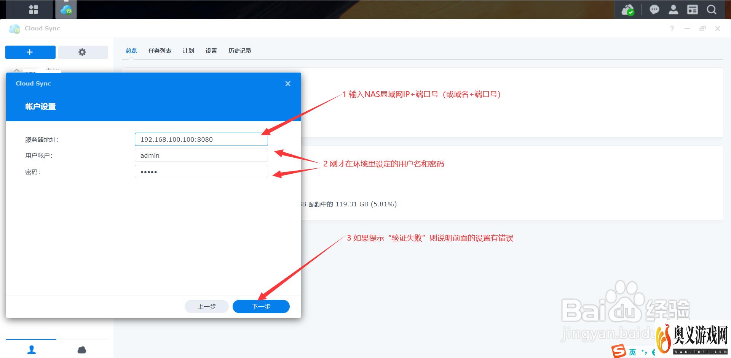This screenshot has width=731, height=358.
Task: Open the widgets panel icon
Action: [692, 10]
